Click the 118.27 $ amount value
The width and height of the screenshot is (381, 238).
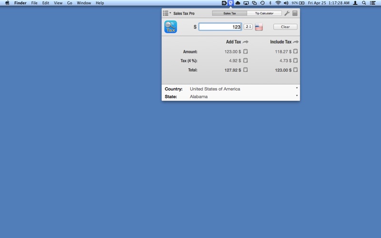pyautogui.click(x=283, y=51)
